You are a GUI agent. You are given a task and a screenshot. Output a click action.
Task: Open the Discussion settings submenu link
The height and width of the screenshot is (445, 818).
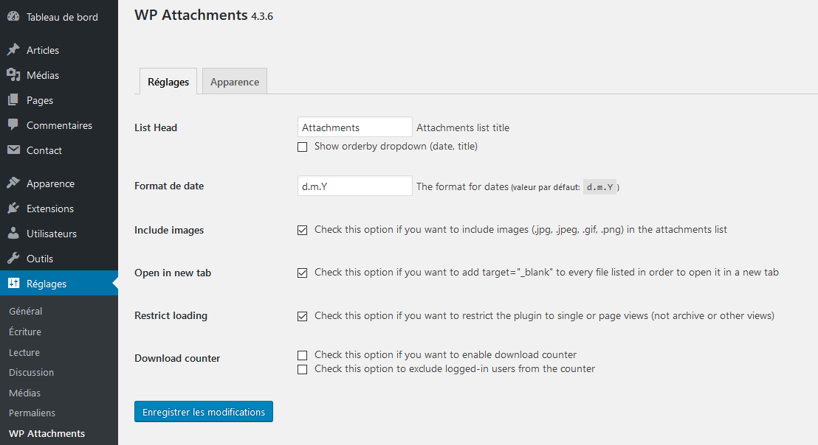[31, 372]
